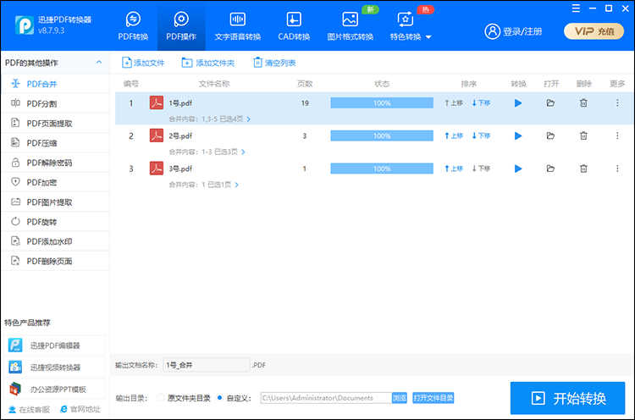Select the 原文件夹目录 radio button
The image size is (635, 420).
pos(160,398)
